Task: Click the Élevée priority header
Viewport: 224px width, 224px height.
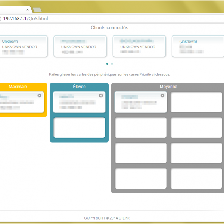Action: pos(79,87)
